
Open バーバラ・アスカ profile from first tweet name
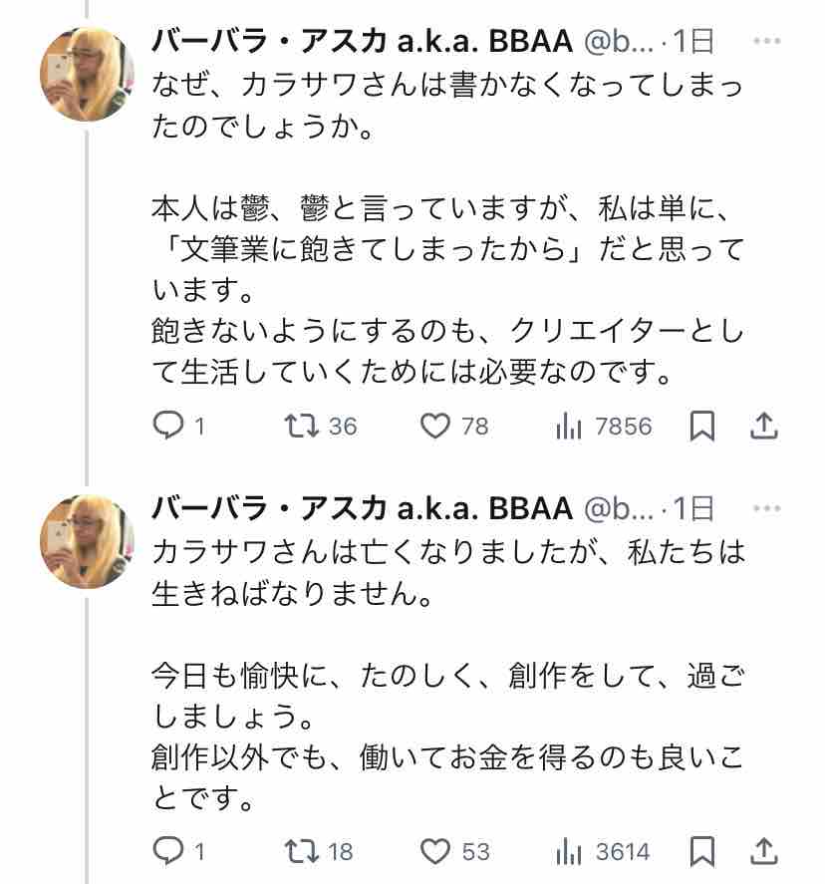click(x=361, y=41)
